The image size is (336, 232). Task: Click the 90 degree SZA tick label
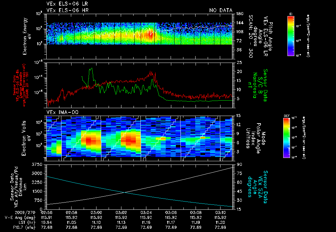click(239, 164)
